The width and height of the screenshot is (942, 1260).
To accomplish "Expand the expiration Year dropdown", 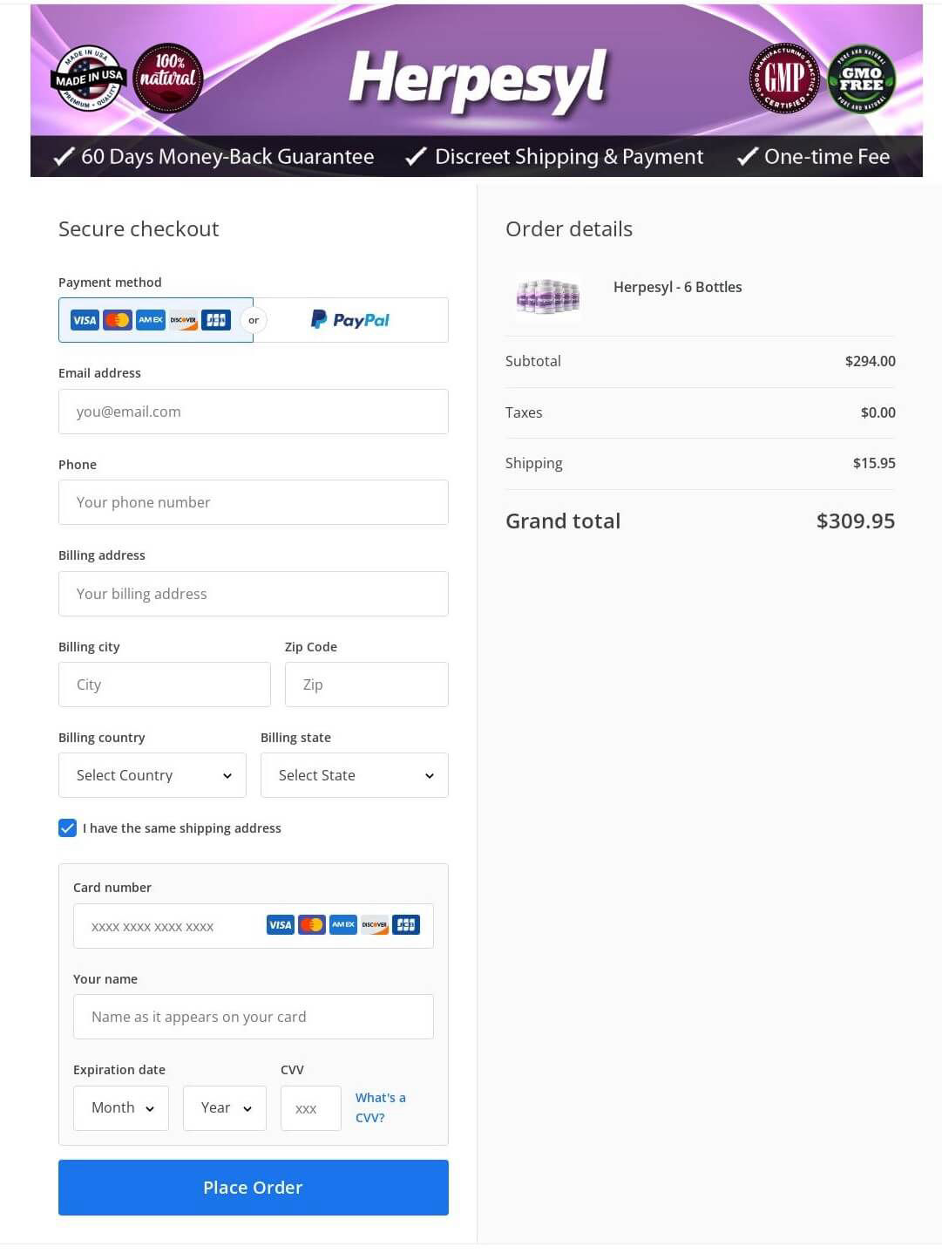I will click(225, 1108).
